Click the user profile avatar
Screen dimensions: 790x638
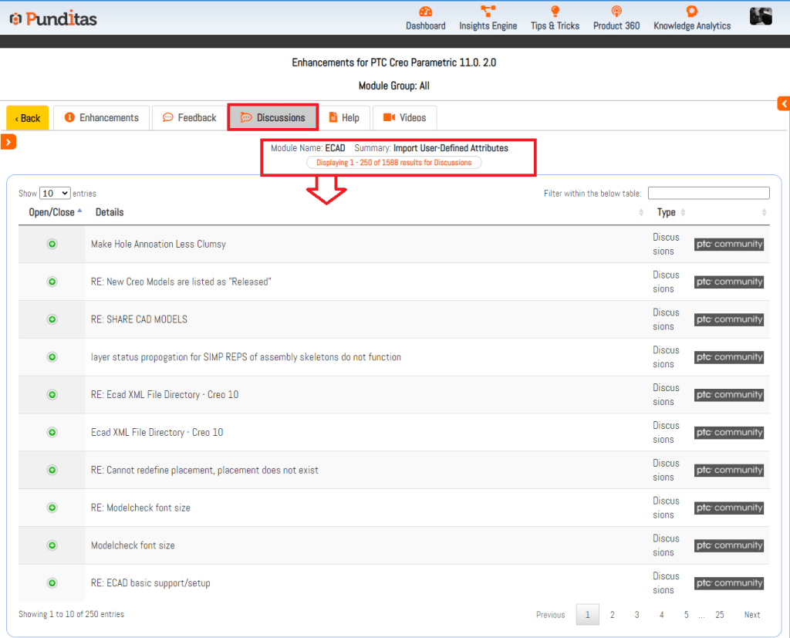(x=760, y=16)
